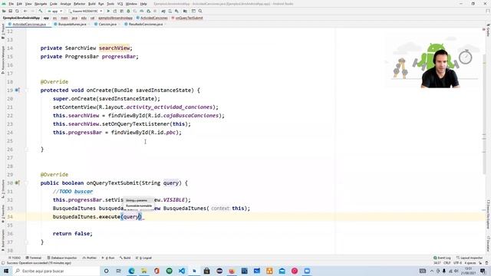Viewport: 491px width, 276px height.
Task: Click the Gradle side panel tab
Action: 488,30
